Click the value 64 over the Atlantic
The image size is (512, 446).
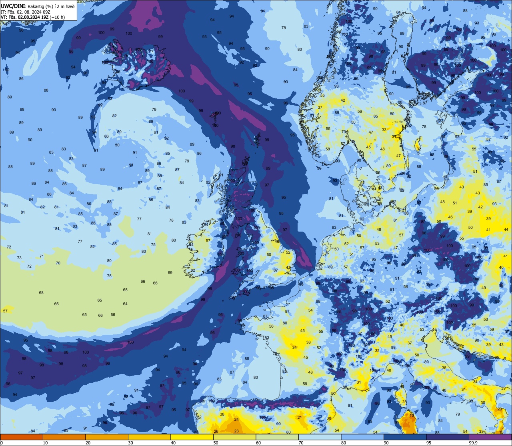pyautogui.click(x=125, y=304)
